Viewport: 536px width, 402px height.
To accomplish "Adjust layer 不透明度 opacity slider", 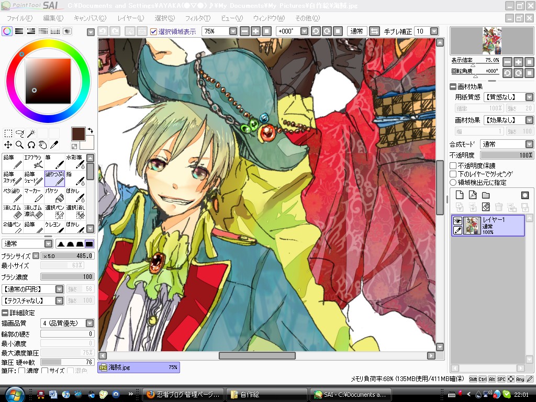I will pyautogui.click(x=507, y=155).
